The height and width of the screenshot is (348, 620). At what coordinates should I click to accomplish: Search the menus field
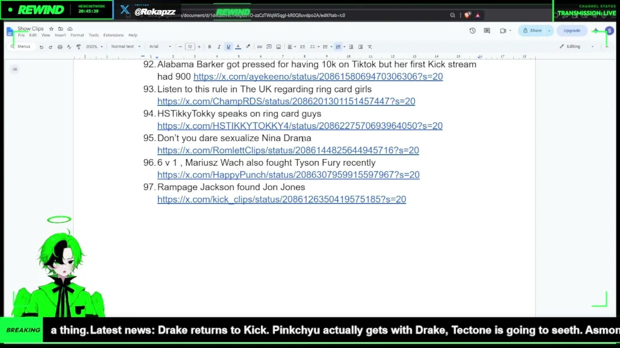pos(21,47)
